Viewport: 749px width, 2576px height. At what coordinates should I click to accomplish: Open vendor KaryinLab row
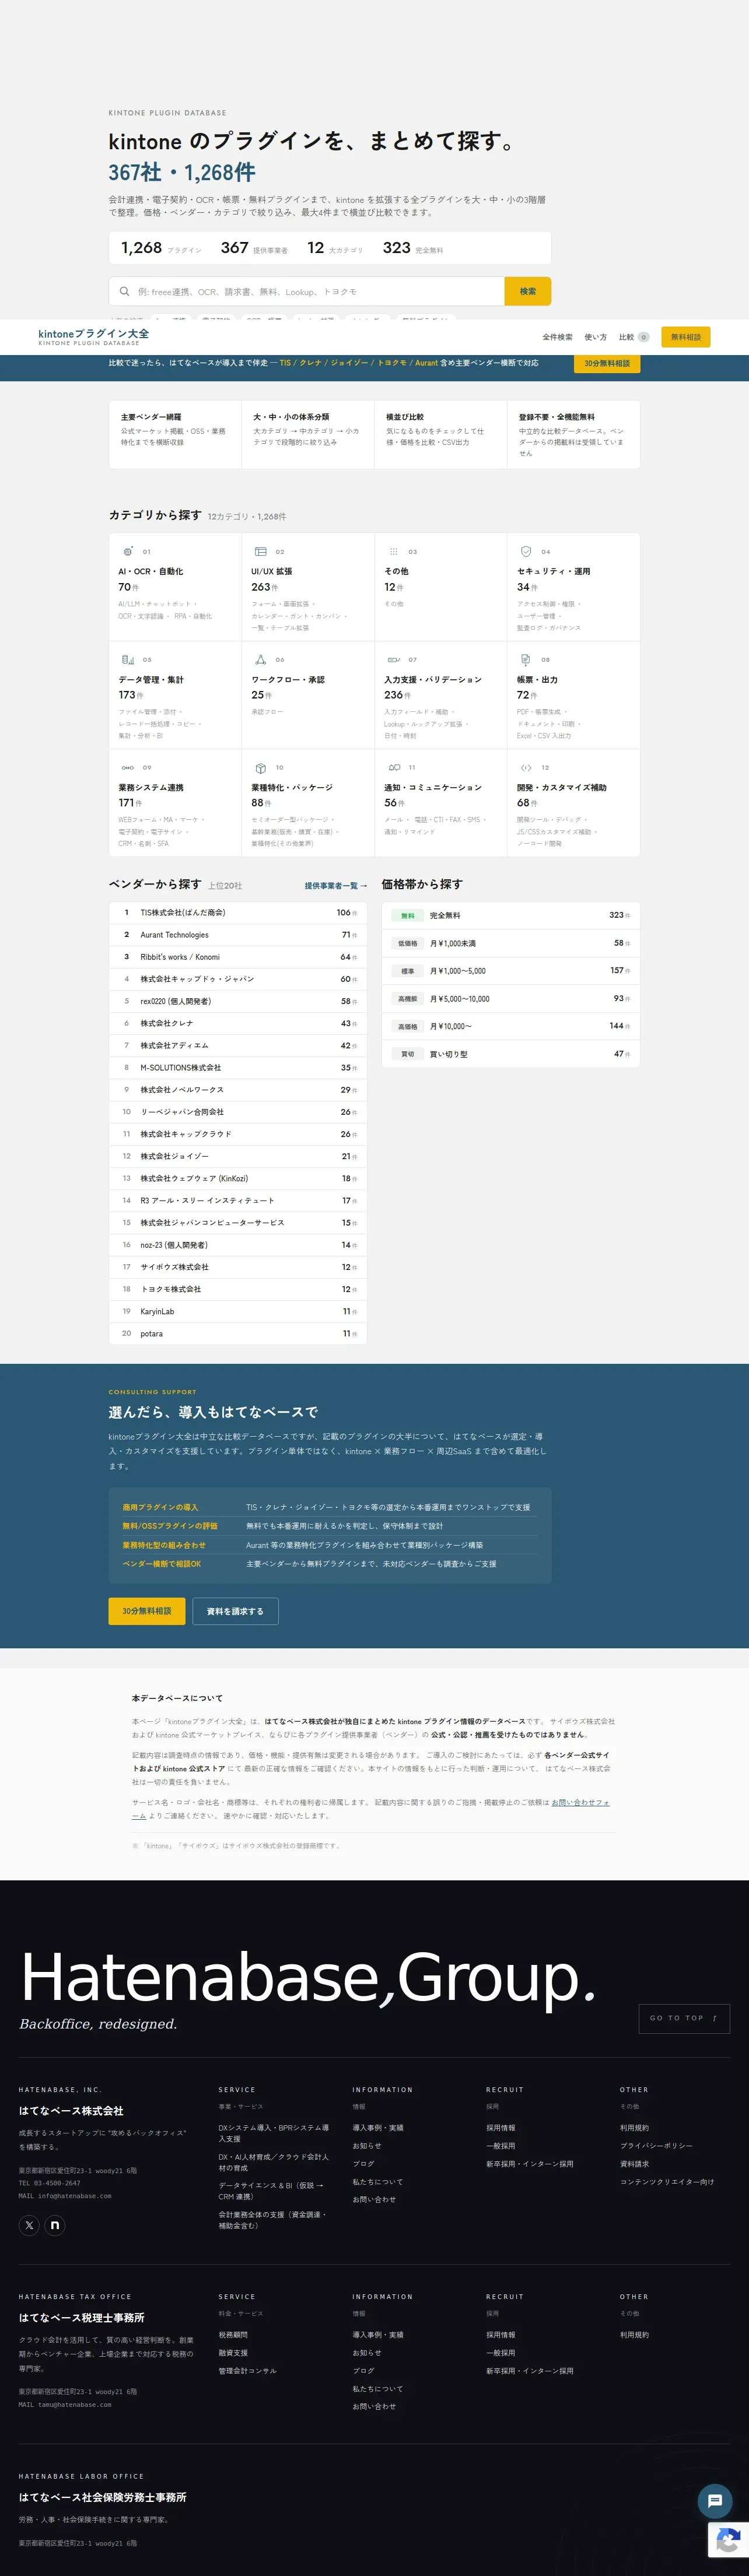[238, 1311]
